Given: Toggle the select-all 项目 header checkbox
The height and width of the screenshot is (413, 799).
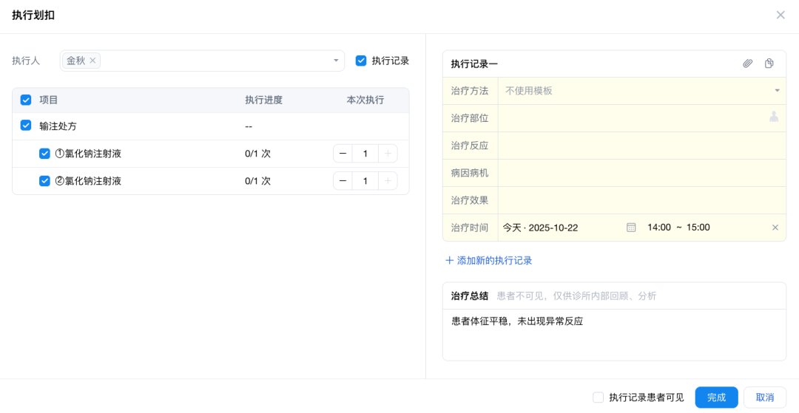Looking at the screenshot, I should (x=26, y=100).
